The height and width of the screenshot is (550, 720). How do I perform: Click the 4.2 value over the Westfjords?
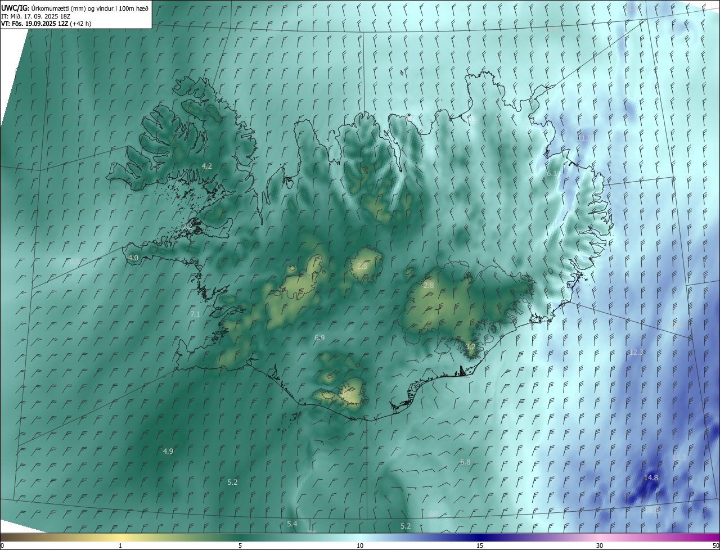pyautogui.click(x=207, y=166)
